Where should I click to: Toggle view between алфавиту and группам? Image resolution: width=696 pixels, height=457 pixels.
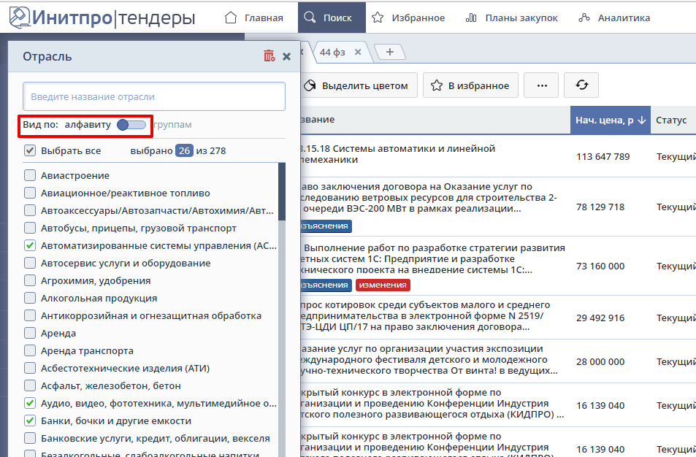click(x=131, y=125)
